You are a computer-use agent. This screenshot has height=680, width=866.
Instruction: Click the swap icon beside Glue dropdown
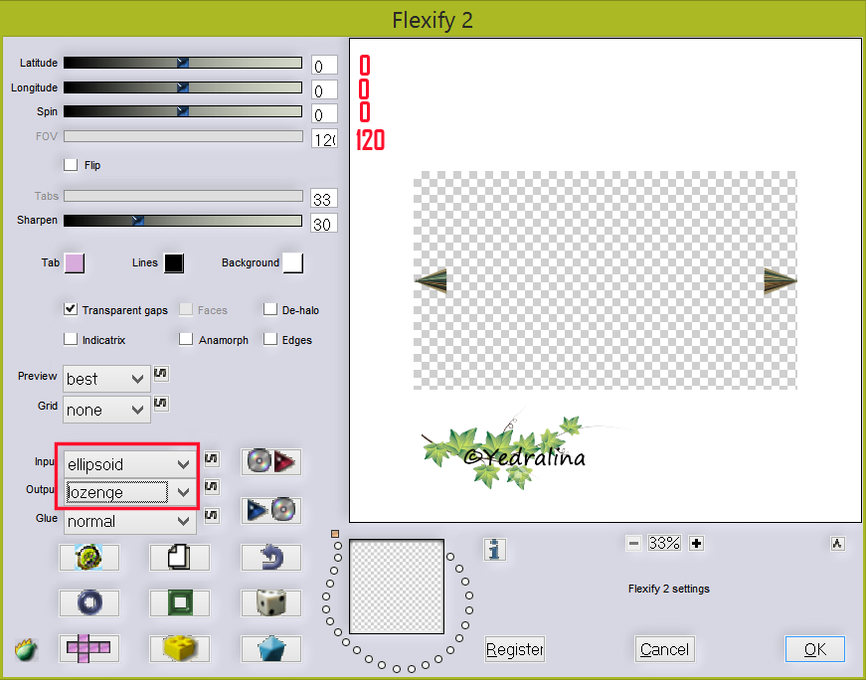coord(212,515)
